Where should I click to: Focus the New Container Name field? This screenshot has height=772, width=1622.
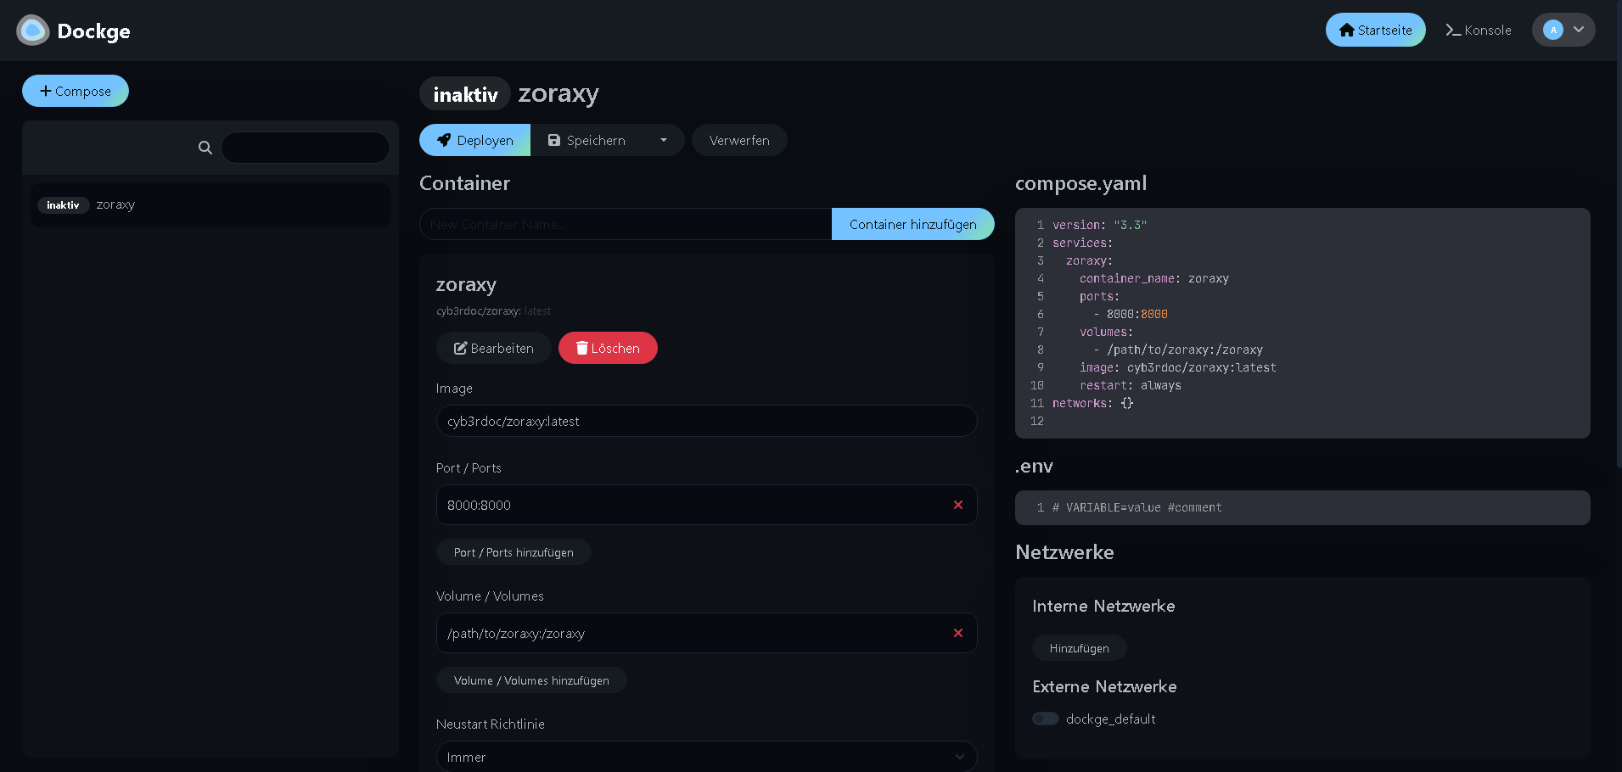tap(626, 224)
